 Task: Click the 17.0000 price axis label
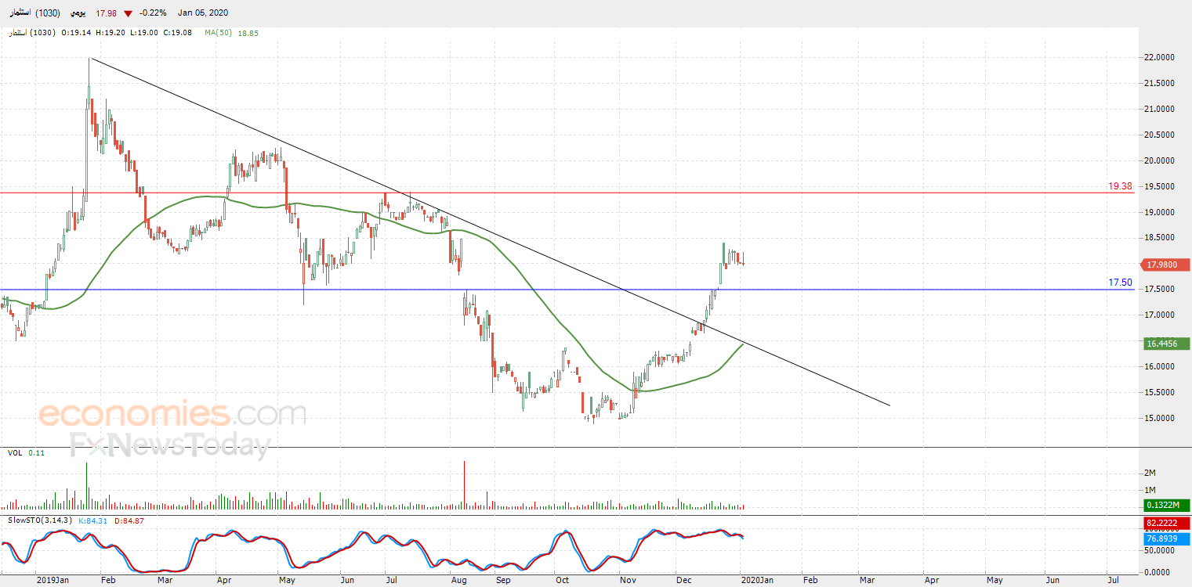point(1159,315)
